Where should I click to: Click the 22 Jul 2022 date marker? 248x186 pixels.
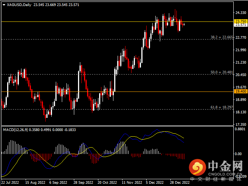[x=10, y=182]
